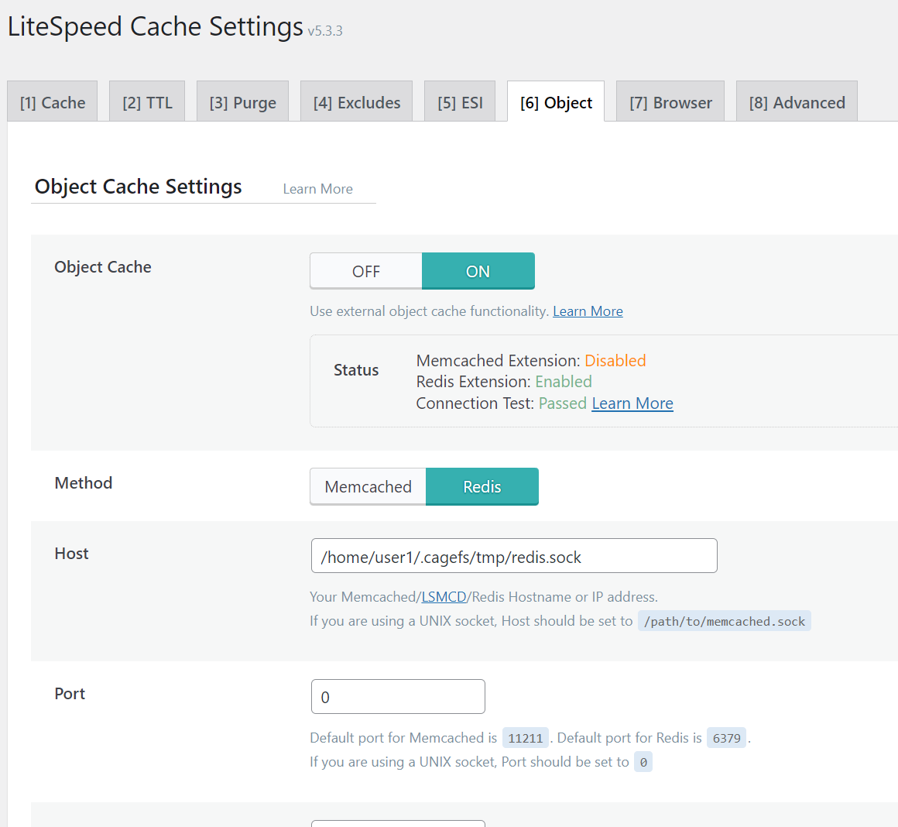
Task: Click the Object Cache Settings heading
Action: coord(138,187)
